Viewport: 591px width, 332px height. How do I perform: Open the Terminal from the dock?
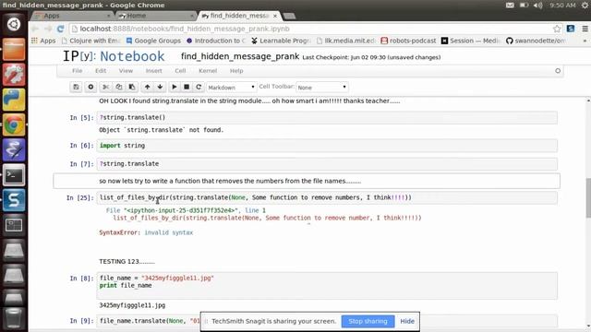14,175
